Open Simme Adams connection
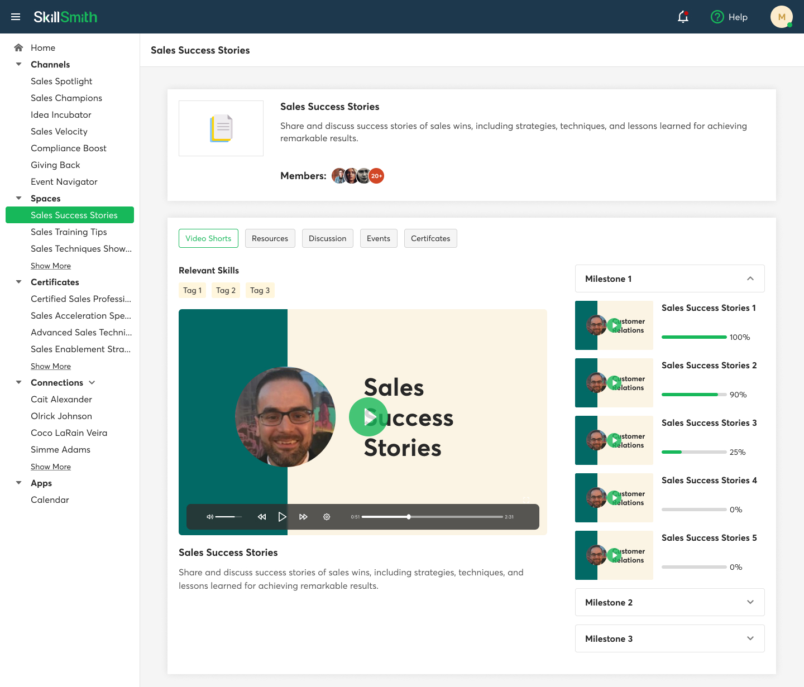Screen dimensions: 804x687 60,449
